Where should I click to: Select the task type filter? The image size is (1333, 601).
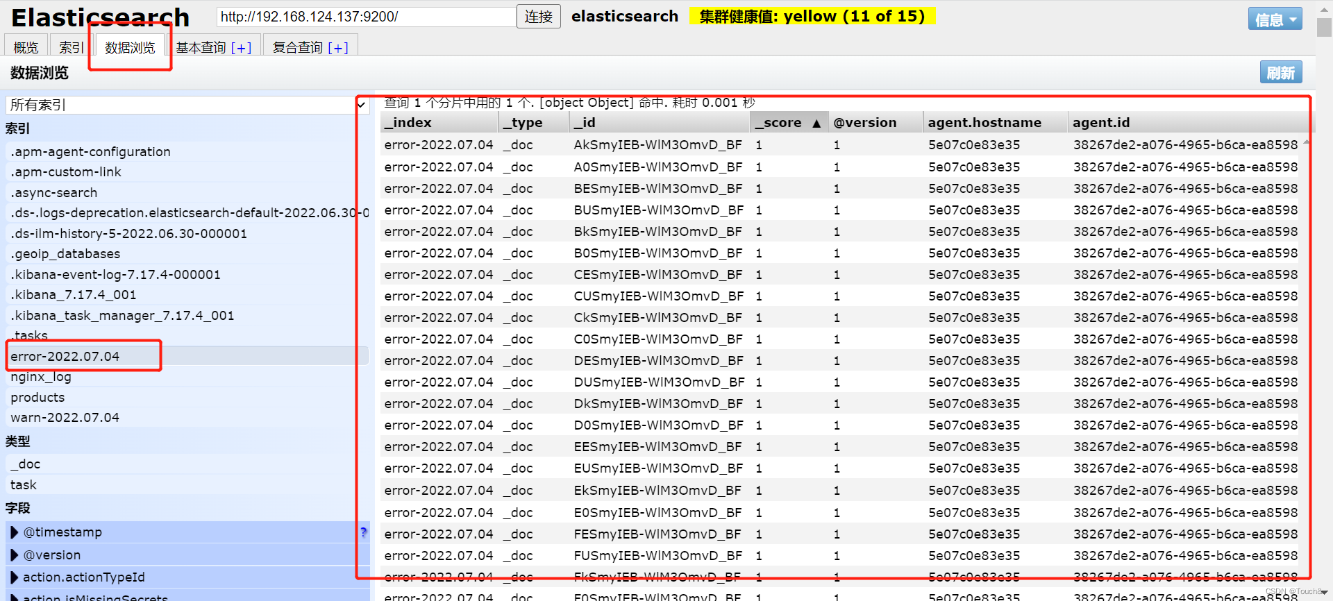pyautogui.click(x=187, y=484)
